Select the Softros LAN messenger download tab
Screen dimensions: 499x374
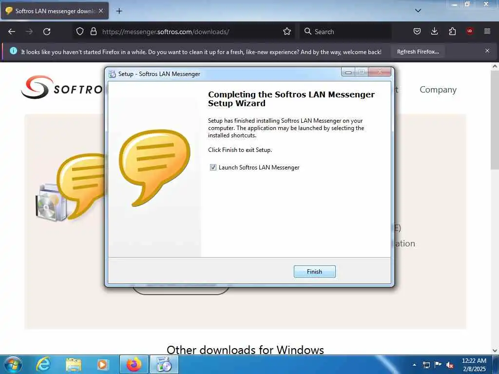(55, 11)
